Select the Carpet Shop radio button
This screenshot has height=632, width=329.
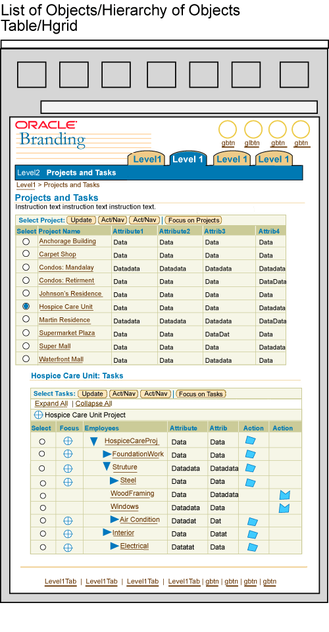click(x=26, y=253)
